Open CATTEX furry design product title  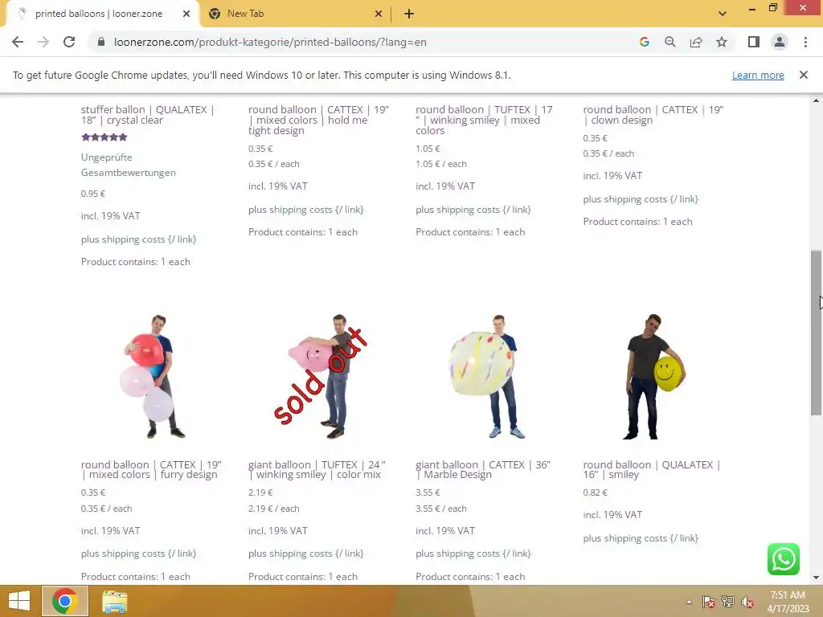tap(151, 469)
